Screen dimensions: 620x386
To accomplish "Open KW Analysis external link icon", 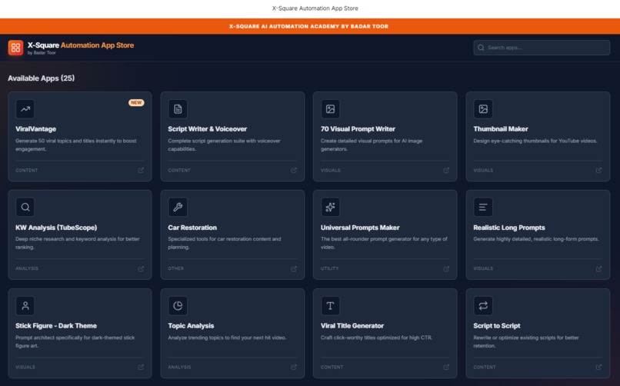I will click(141, 268).
